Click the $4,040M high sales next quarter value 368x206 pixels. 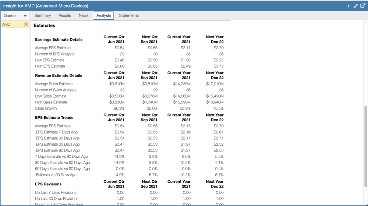tap(150, 102)
